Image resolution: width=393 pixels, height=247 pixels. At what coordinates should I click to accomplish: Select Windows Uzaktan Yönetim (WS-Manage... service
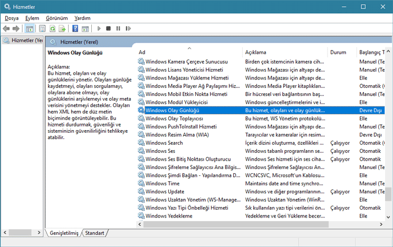point(193,200)
